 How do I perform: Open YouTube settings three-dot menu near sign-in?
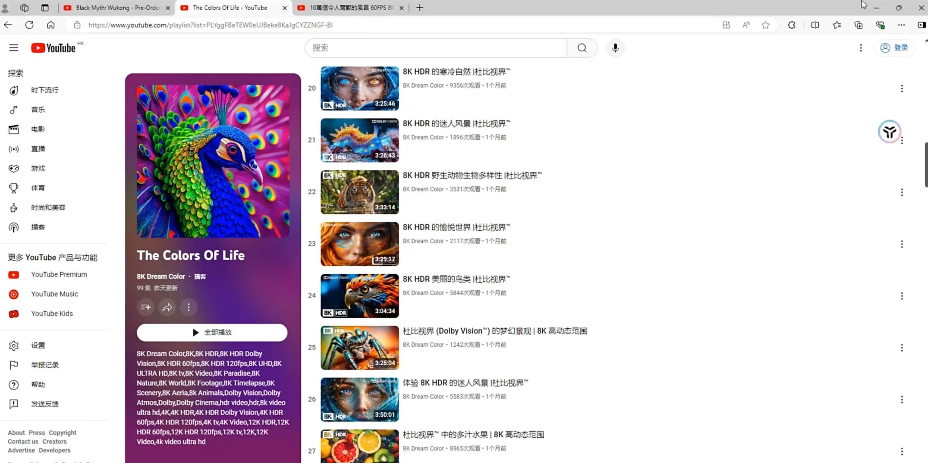coord(861,48)
